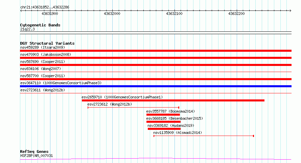
Task: Click the red bar under nsv587700
Action: click(x=156, y=79)
